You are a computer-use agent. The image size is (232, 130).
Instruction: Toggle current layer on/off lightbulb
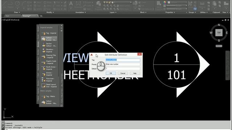click(x=104, y=3)
